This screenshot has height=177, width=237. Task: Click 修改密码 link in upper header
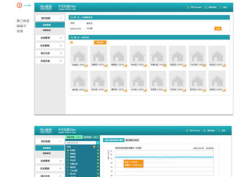point(212,7)
